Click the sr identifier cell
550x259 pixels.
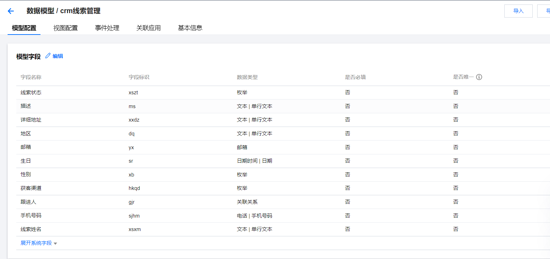[131, 161]
